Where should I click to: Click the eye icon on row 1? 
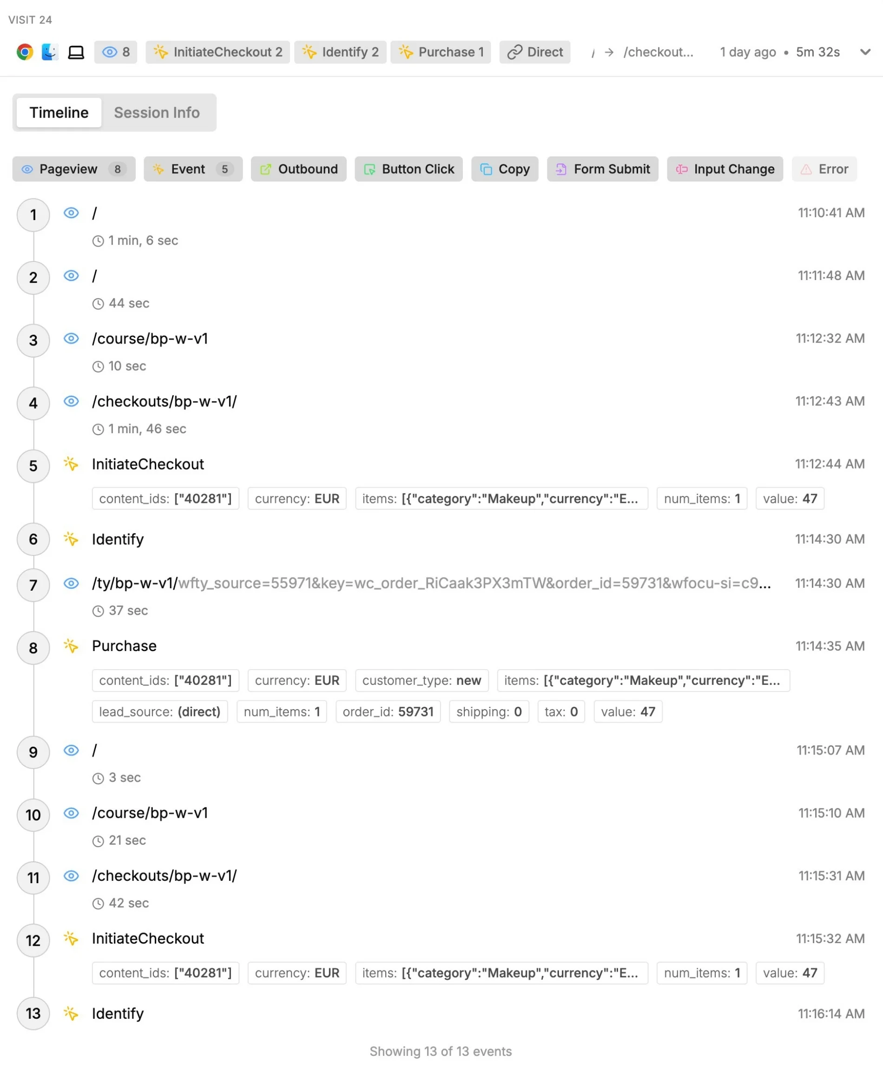point(71,212)
